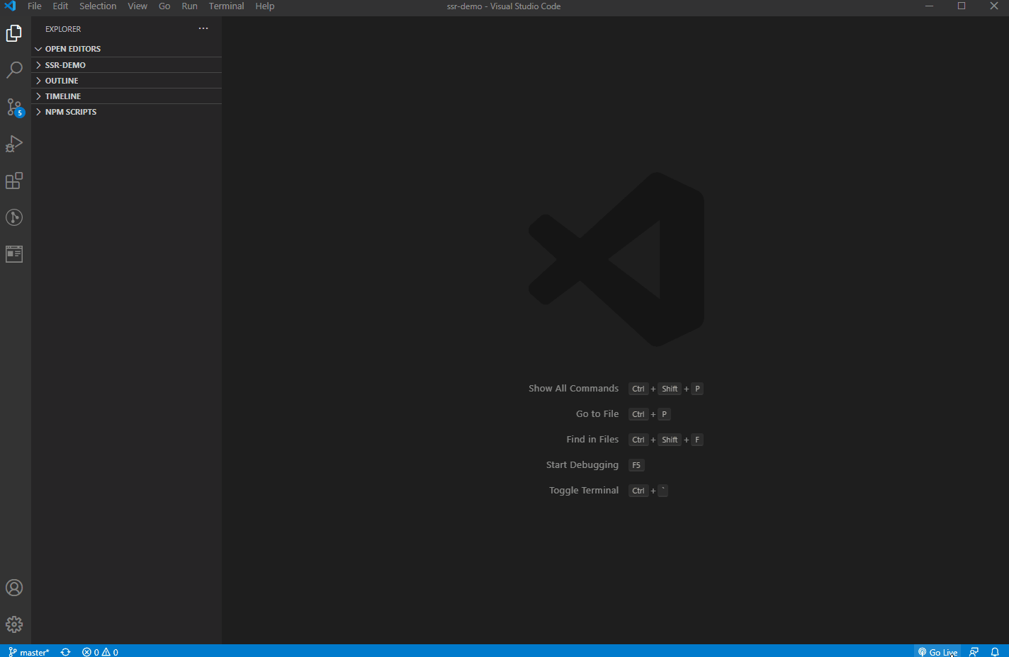Screen dimensions: 1009x657
Task: Open the Go menu
Action: pos(164,6)
